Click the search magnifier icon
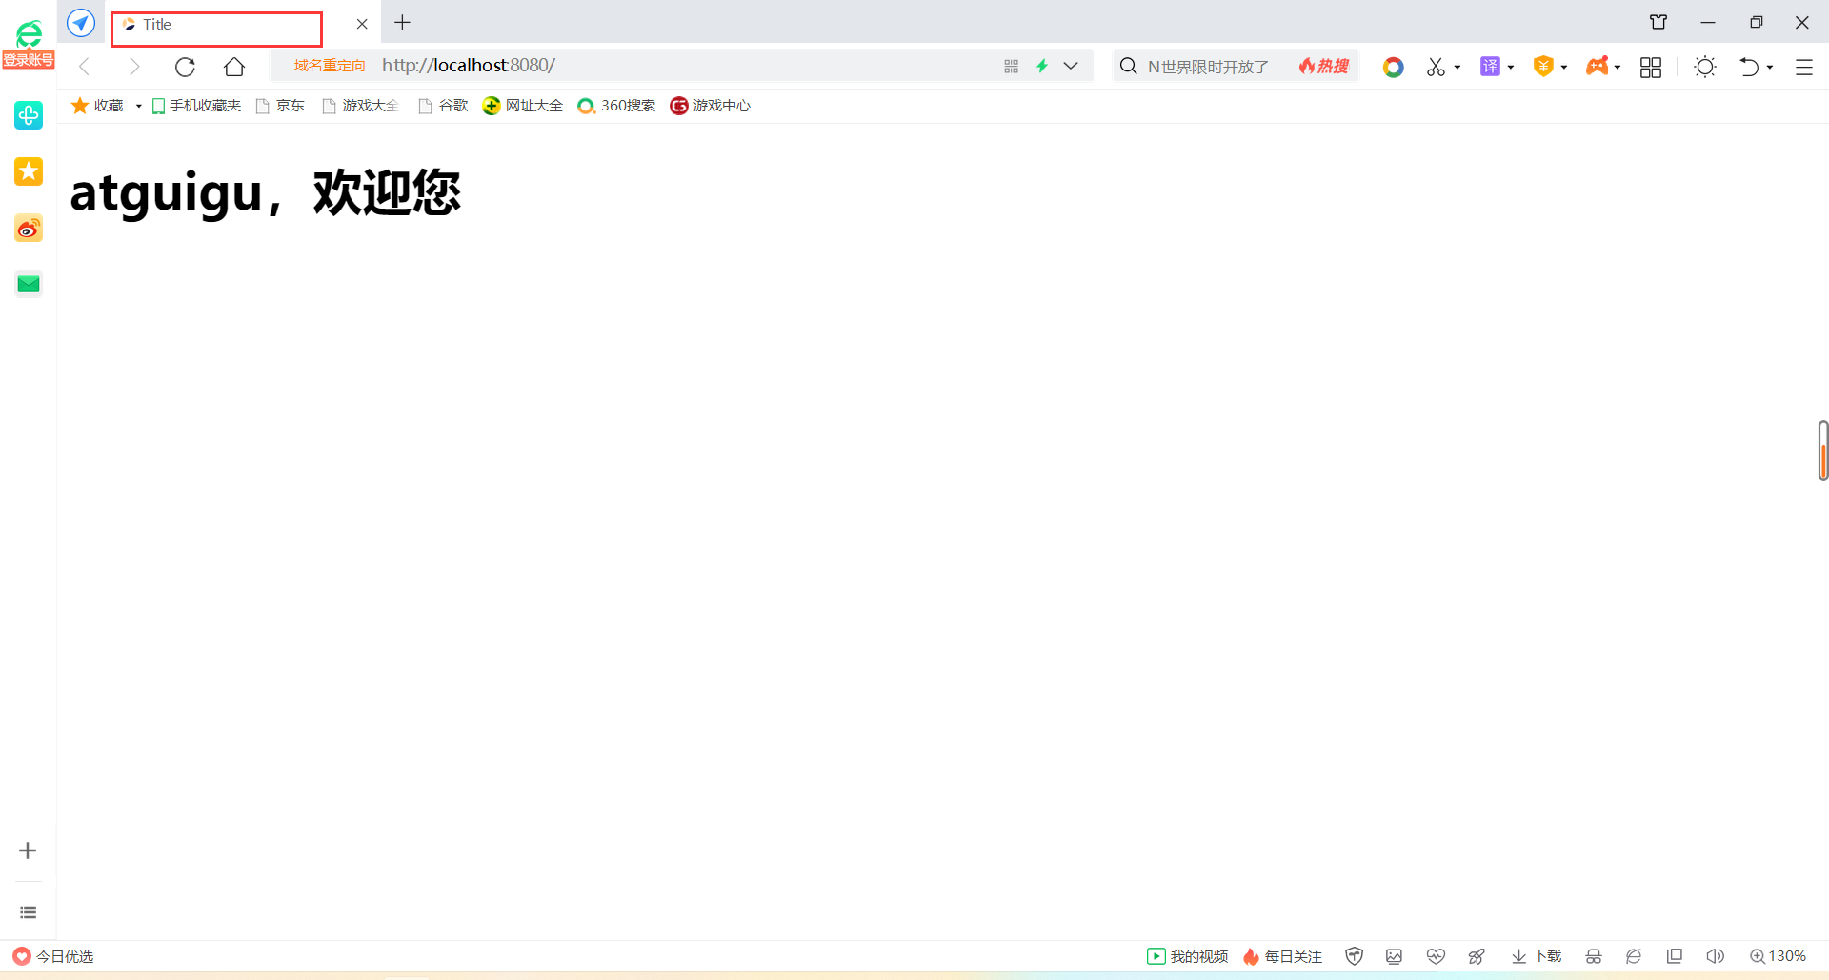The width and height of the screenshot is (1829, 980). click(x=1129, y=66)
